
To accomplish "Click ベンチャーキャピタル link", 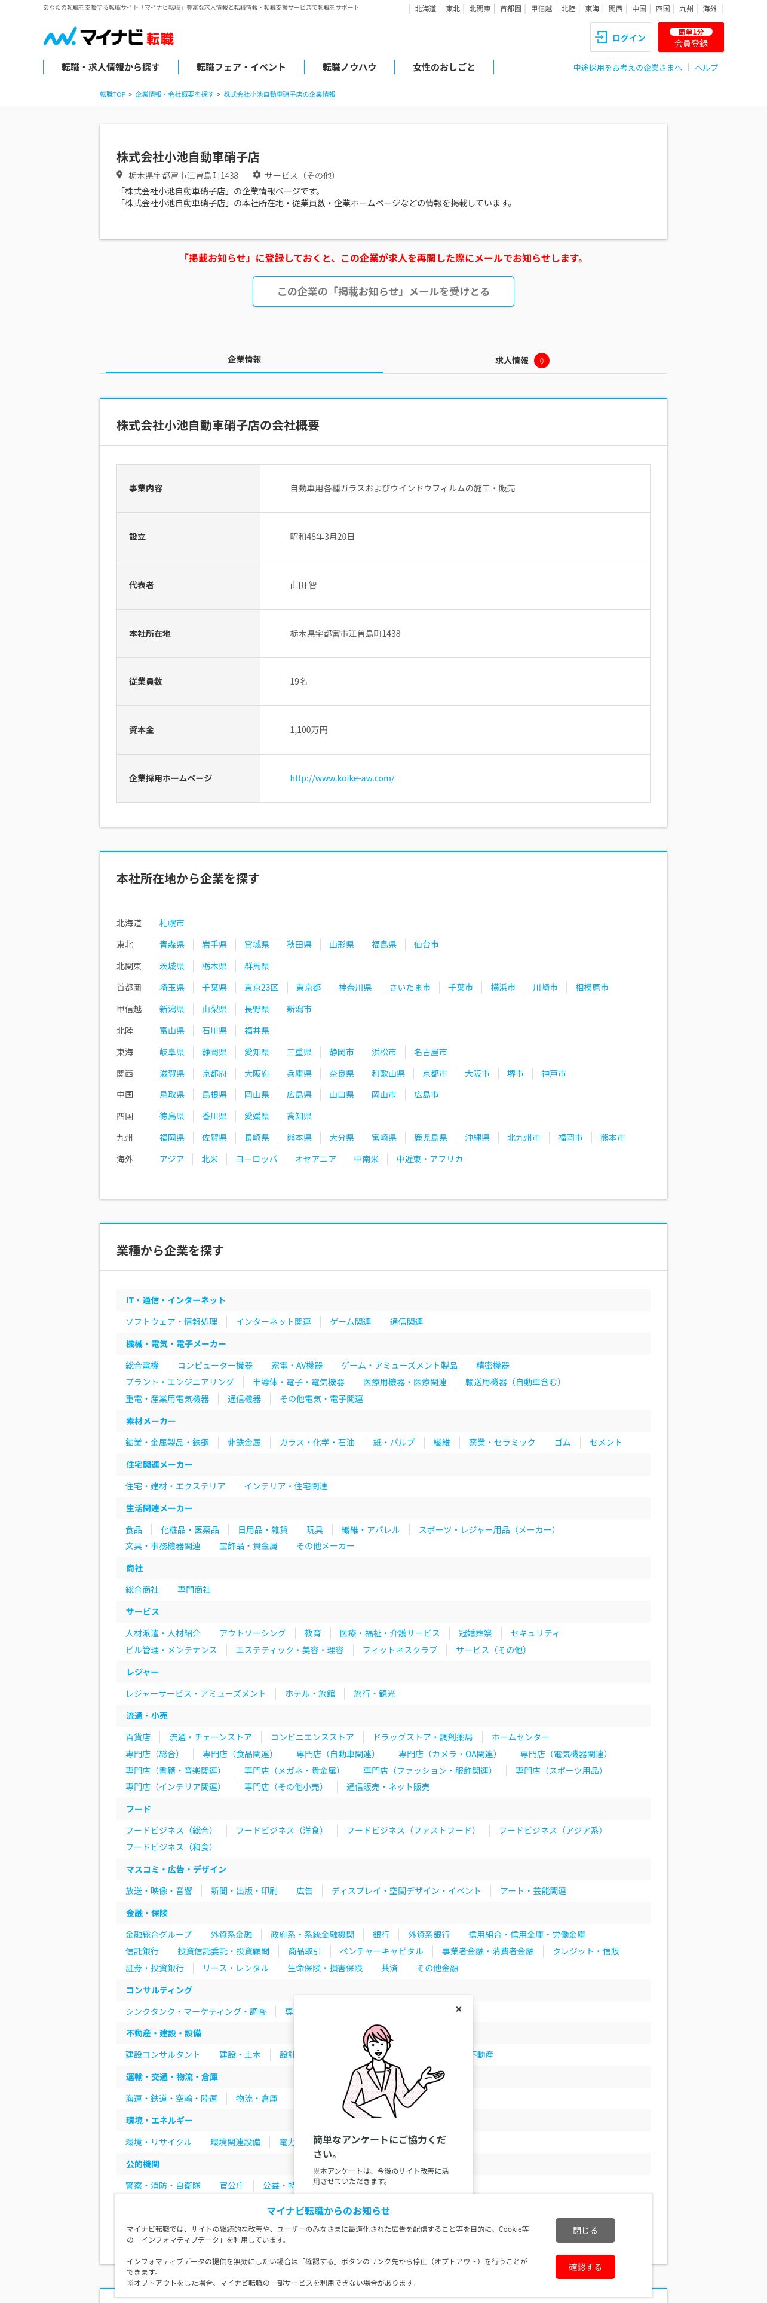I will (x=381, y=1951).
